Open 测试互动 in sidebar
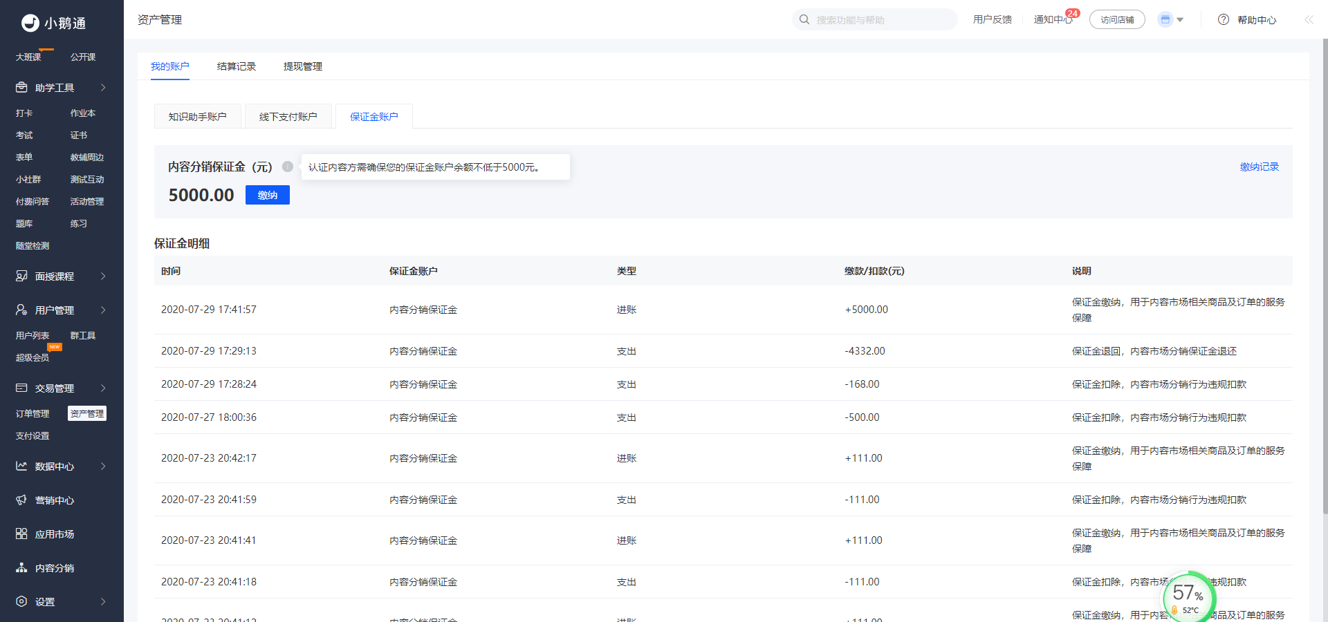This screenshot has height=622, width=1328. pyautogui.click(x=87, y=179)
